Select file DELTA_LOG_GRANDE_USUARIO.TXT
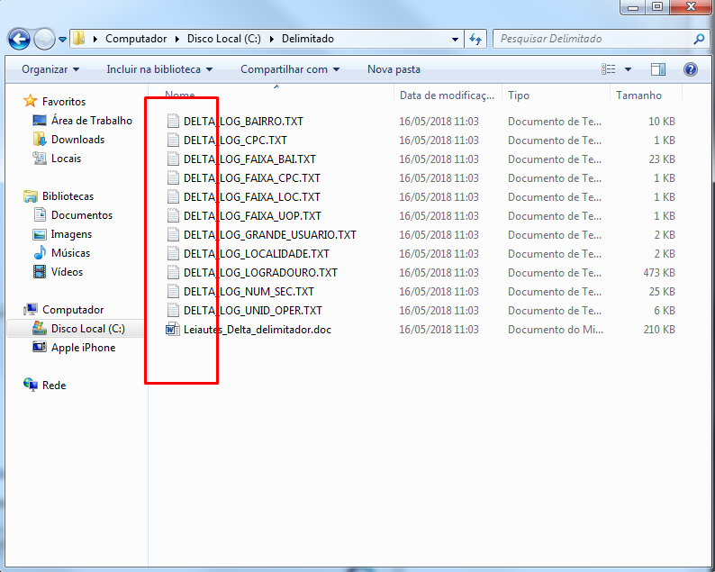 [270, 235]
